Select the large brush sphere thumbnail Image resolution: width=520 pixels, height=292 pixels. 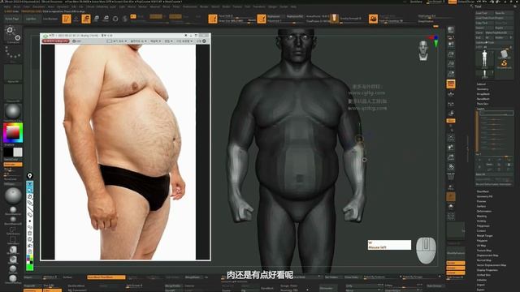click(x=13, y=195)
